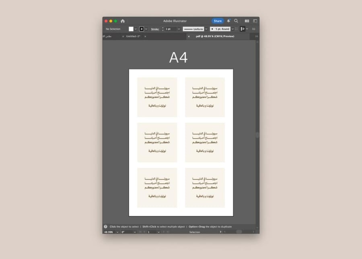Click the Selection tool label in status bar
Screen dimensions: 362x259
[x=195, y=232]
